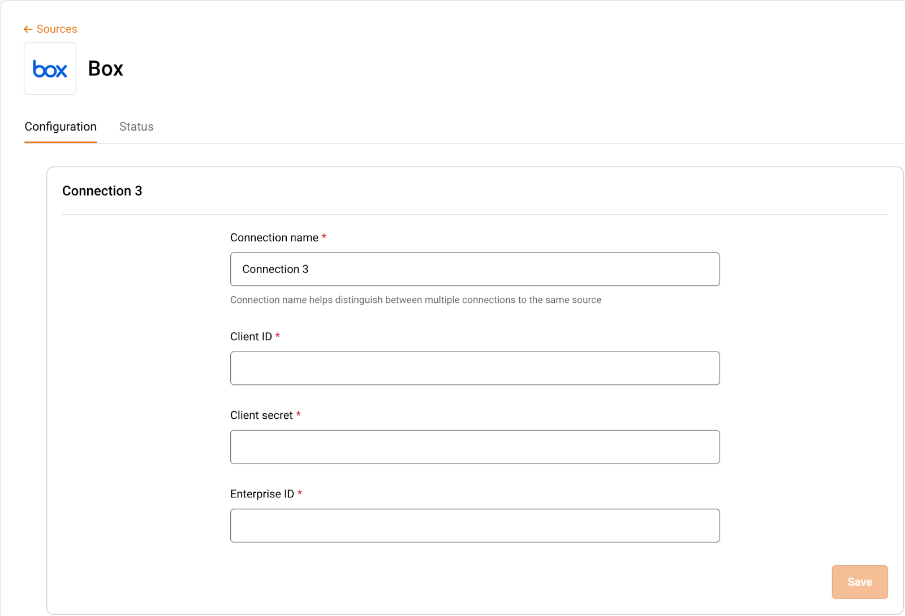This screenshot has width=905, height=616.
Task: Click the Box page title
Action: [106, 69]
